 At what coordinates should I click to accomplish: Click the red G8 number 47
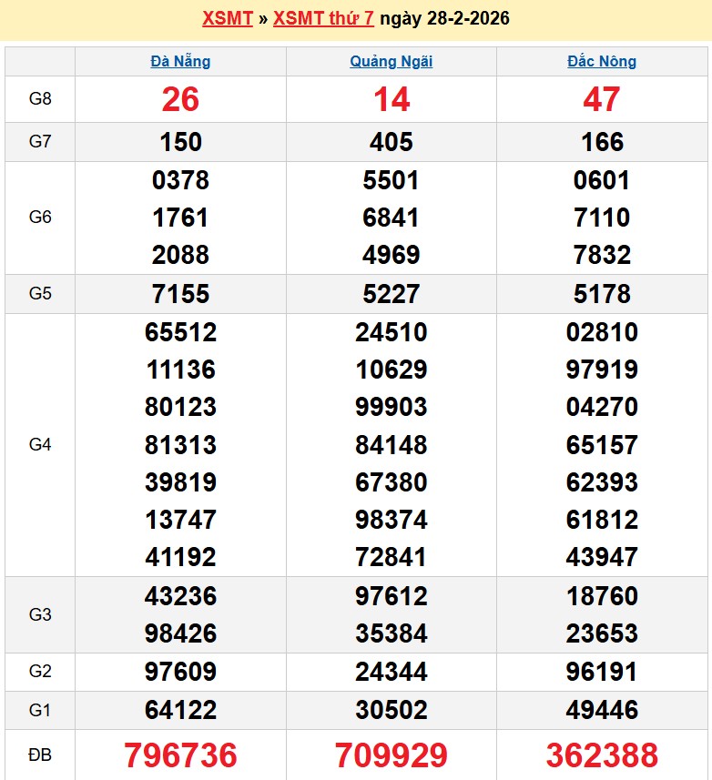(x=602, y=99)
